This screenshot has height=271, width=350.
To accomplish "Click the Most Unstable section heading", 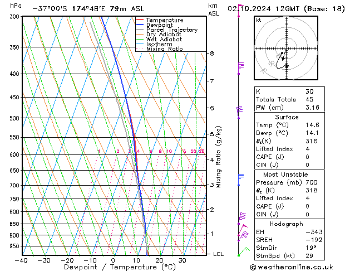I will (x=285, y=175).
